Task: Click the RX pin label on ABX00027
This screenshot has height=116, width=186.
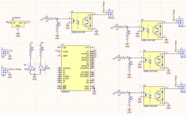Action: click(x=88, y=82)
